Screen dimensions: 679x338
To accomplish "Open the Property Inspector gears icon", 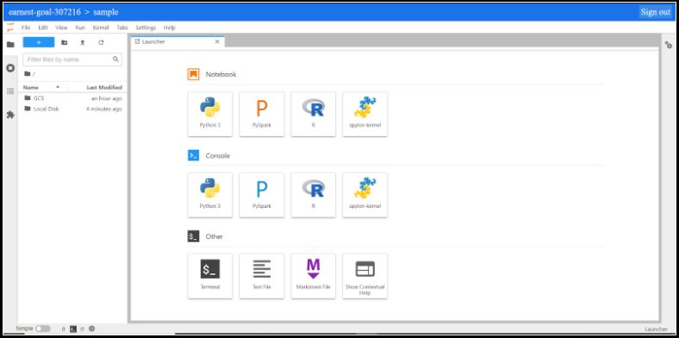I will pos(669,45).
